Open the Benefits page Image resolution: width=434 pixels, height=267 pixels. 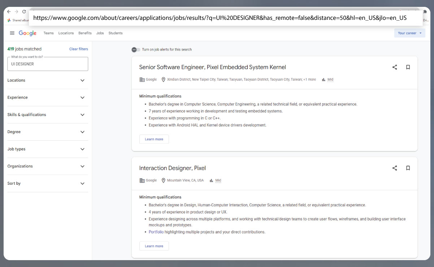pyautogui.click(x=85, y=33)
